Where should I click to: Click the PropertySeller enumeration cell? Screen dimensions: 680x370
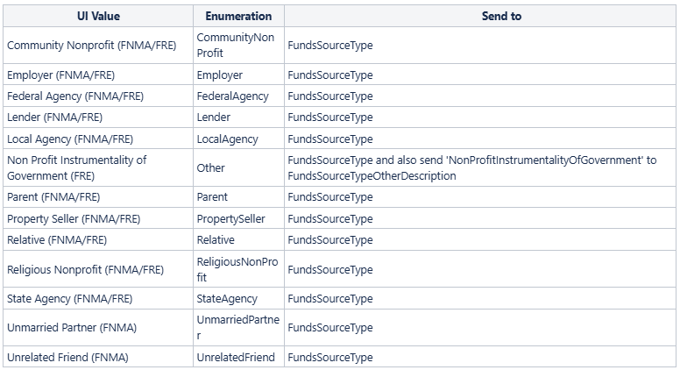(238, 218)
